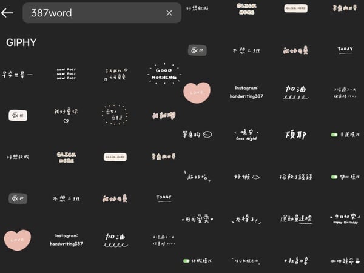Choose the 超好吃 sticker
Screen dimensions: 364x273
(197, 177)
